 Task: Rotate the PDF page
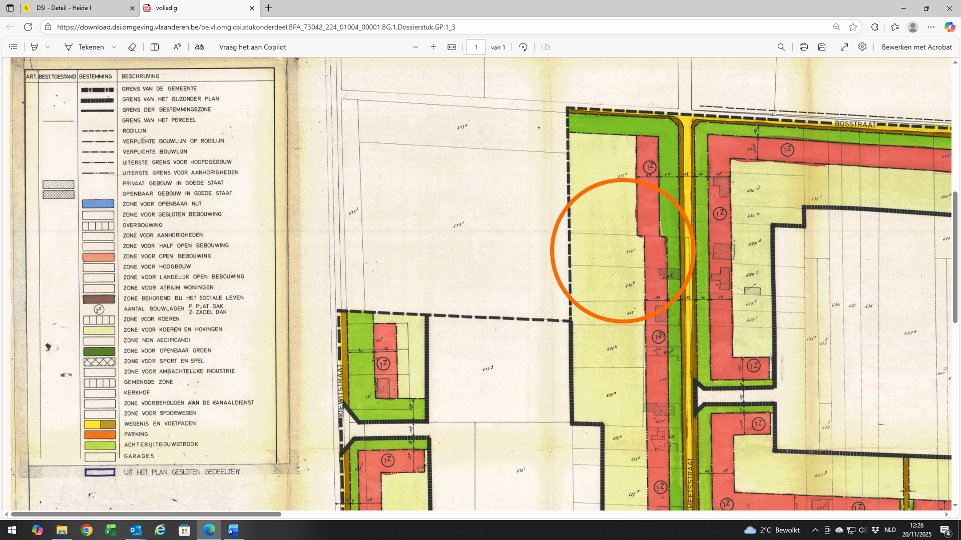[523, 47]
